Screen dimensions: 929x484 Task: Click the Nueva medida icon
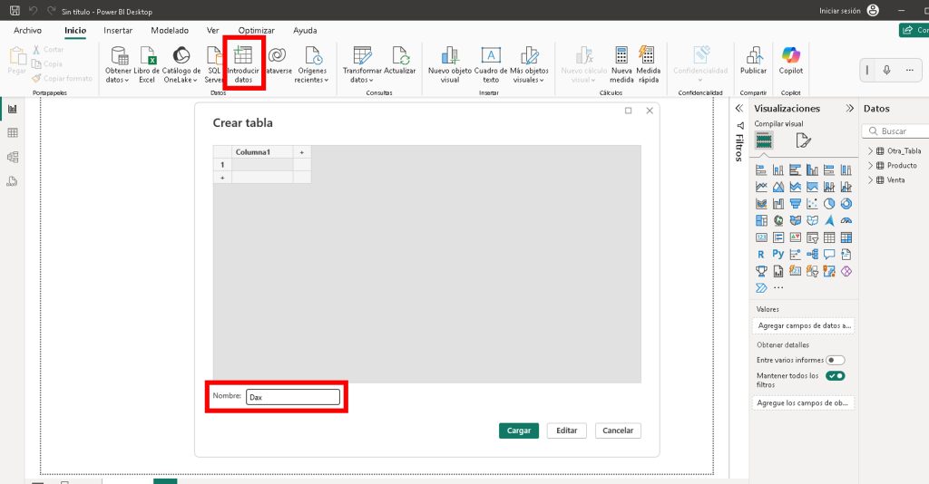(x=621, y=56)
